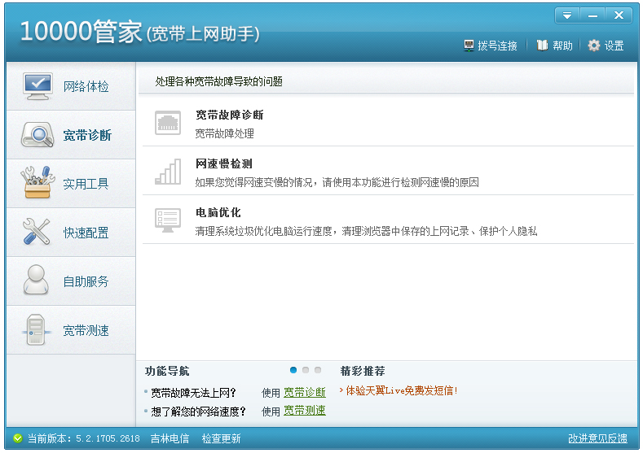Click the 宽带故障诊断 network port icon

point(168,123)
